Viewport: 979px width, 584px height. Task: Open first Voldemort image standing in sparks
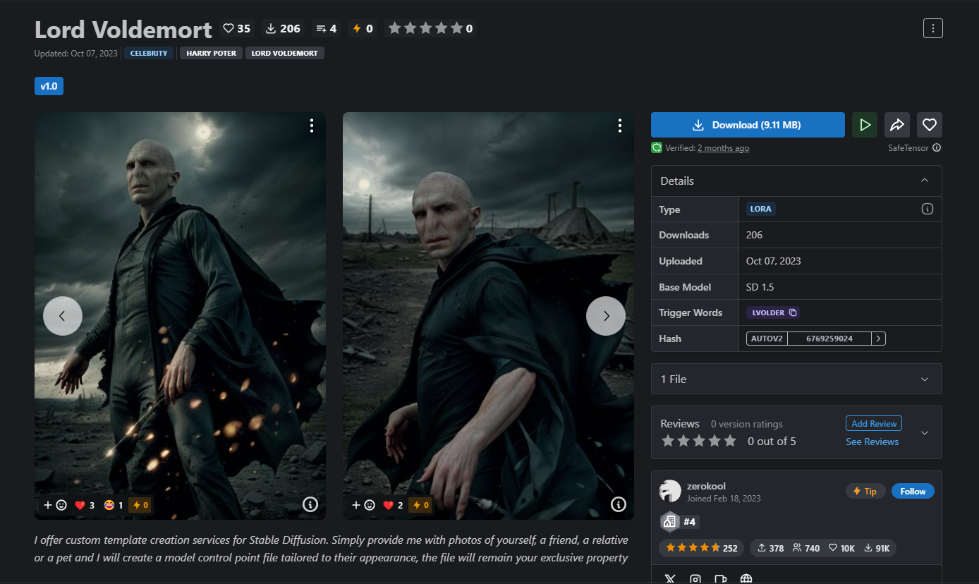click(180, 316)
